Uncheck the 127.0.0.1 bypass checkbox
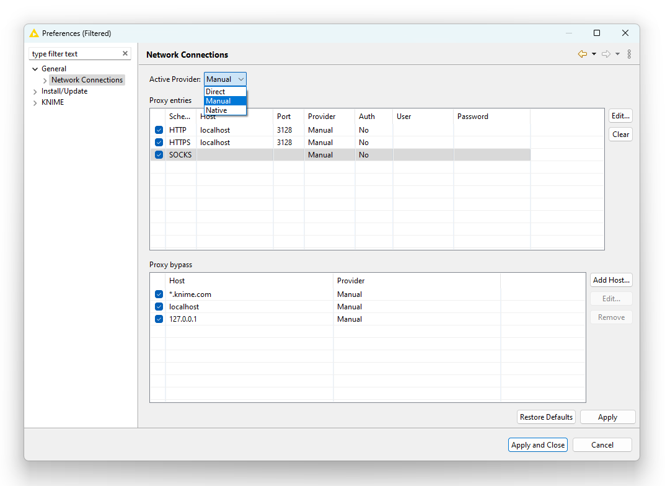Image resolution: width=665 pixels, height=486 pixels. (159, 319)
